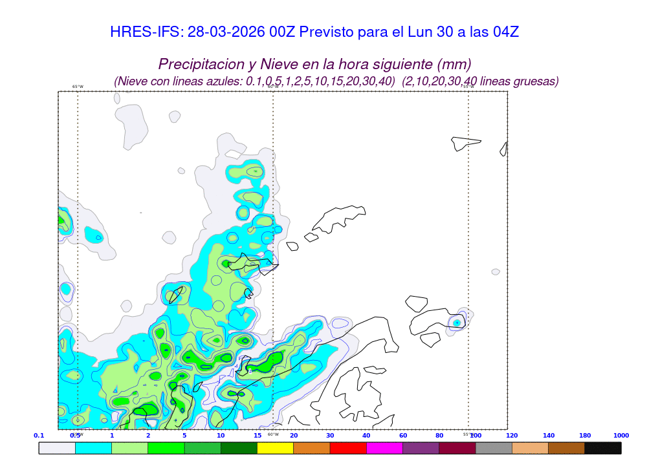Click the cyan swatch in the legend
Viewport: 647px width, 457px height.
pos(93,447)
